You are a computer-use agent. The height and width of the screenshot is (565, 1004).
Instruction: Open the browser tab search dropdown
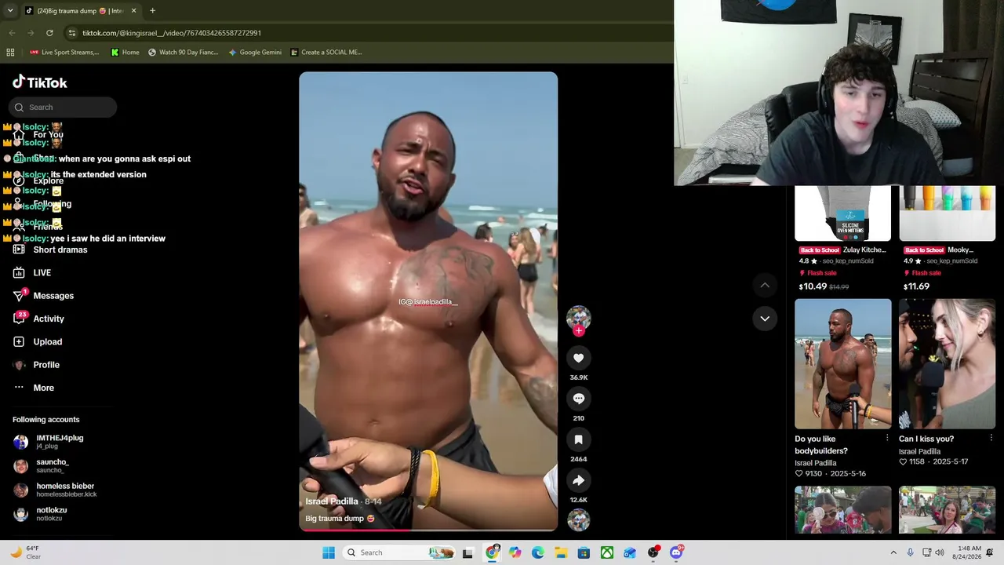10,10
